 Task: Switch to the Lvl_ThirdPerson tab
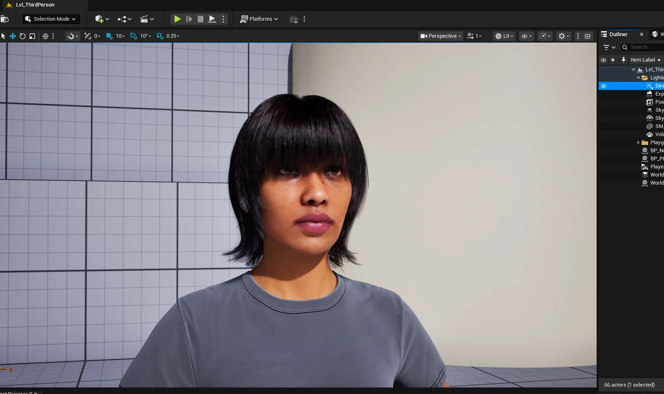pos(35,5)
